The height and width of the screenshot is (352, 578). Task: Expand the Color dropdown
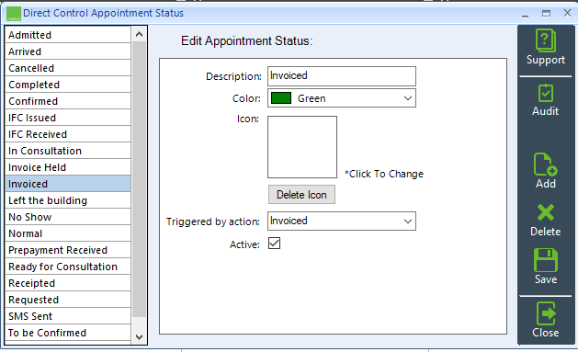pyautogui.click(x=342, y=98)
